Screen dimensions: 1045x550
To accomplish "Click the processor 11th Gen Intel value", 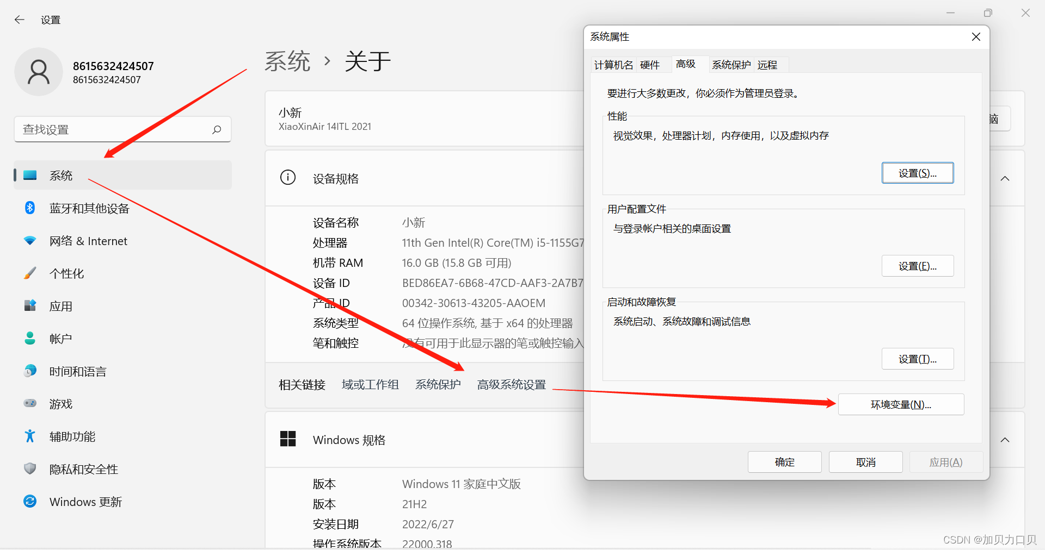I will (x=493, y=243).
